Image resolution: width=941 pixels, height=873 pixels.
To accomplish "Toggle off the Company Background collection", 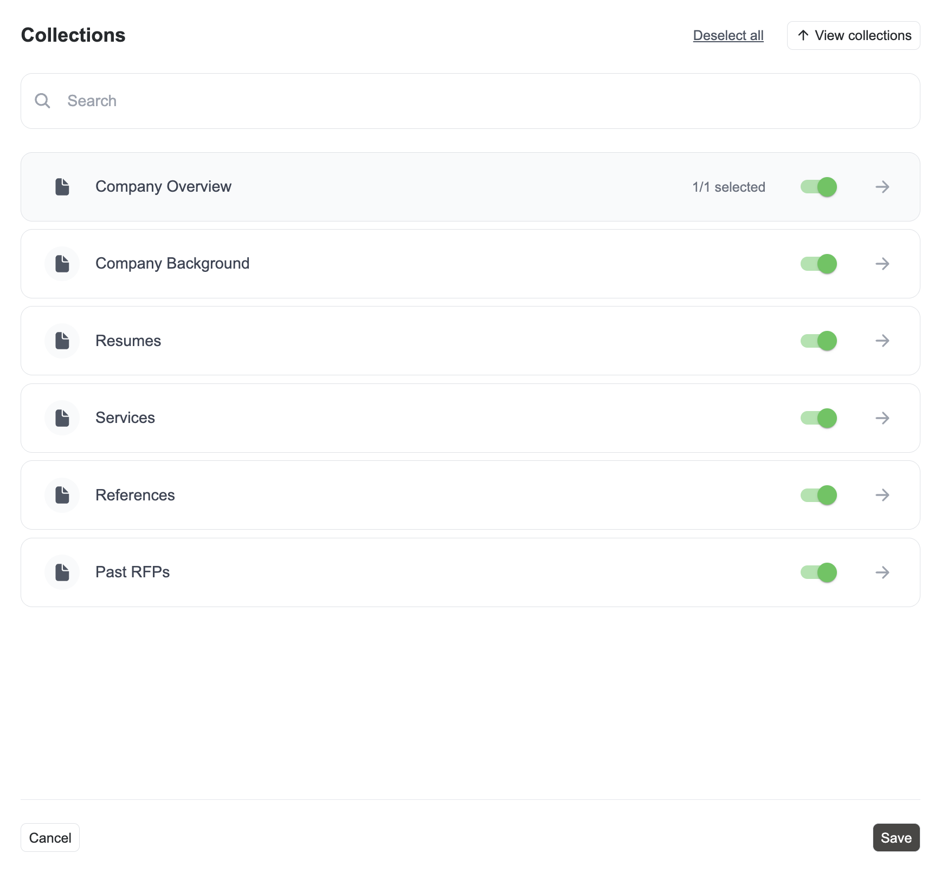I will (x=818, y=264).
